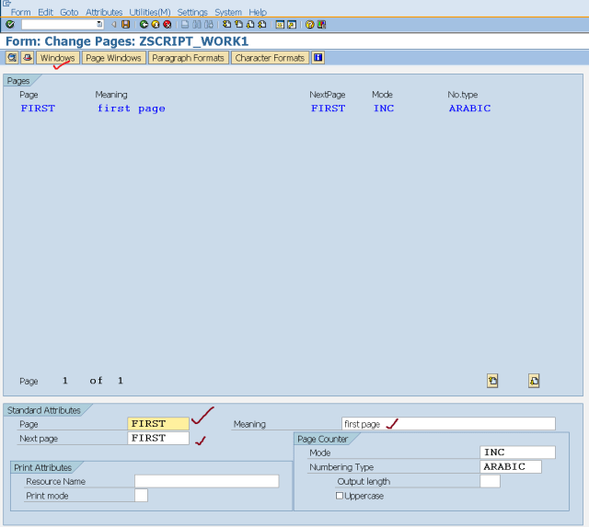This screenshot has width=589, height=527.
Task: Click the Help question mark icon
Action: (x=309, y=25)
